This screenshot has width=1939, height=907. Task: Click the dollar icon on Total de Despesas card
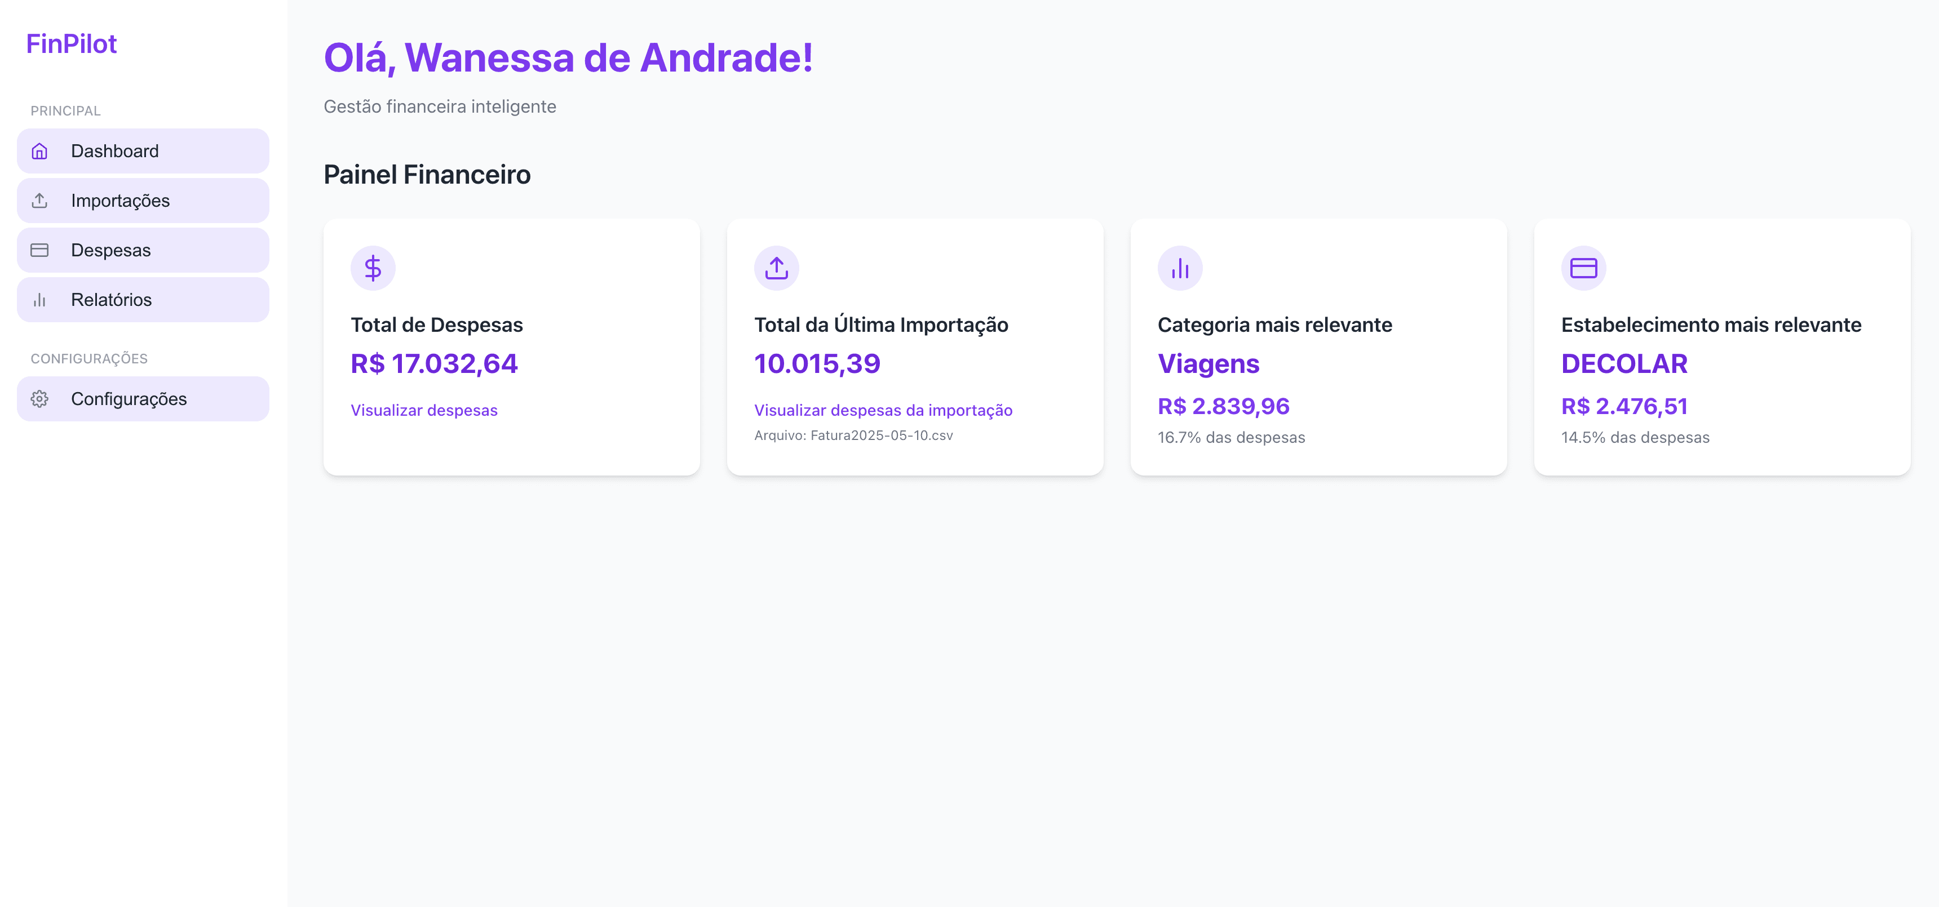tap(373, 267)
